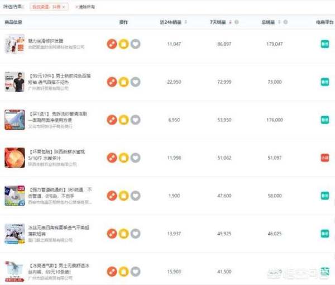
Task: Click 清除所有 to clear all filters
Action: click(85, 7)
